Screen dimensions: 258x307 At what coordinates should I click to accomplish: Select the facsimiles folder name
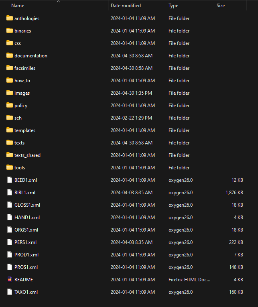pos(25,68)
